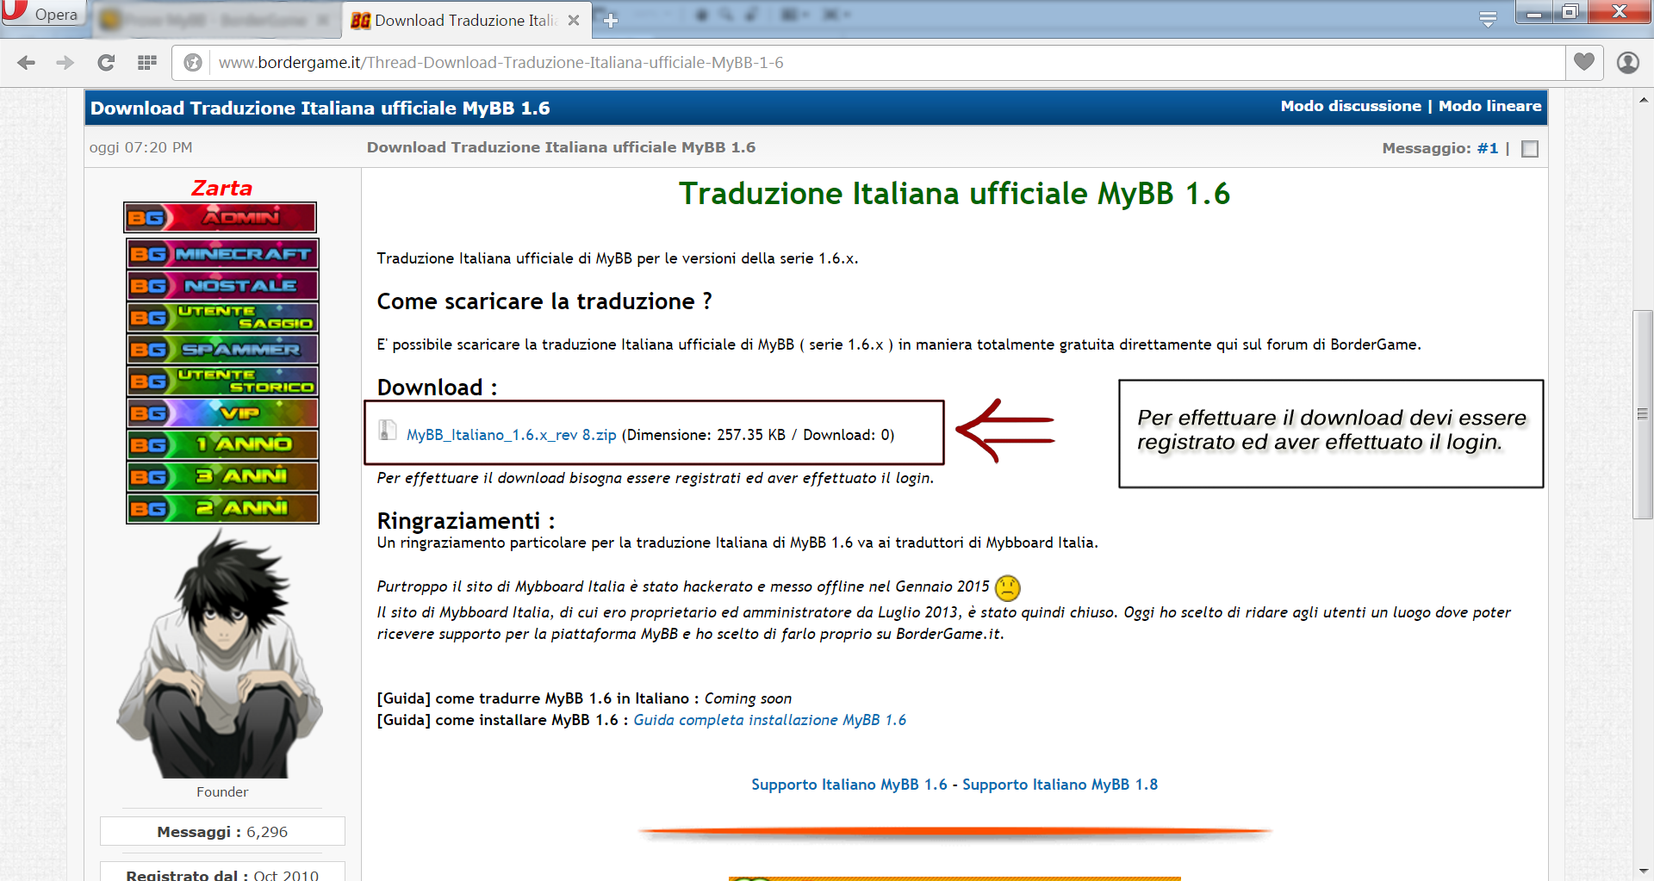Click the 1 Anno badge

(222, 445)
